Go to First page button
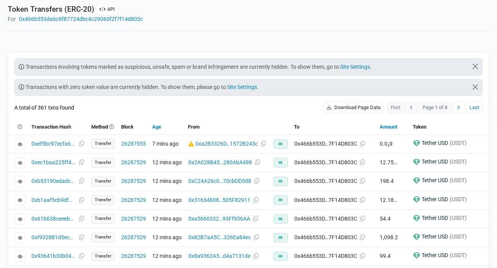This screenshot has width=497, height=268. 395,108
